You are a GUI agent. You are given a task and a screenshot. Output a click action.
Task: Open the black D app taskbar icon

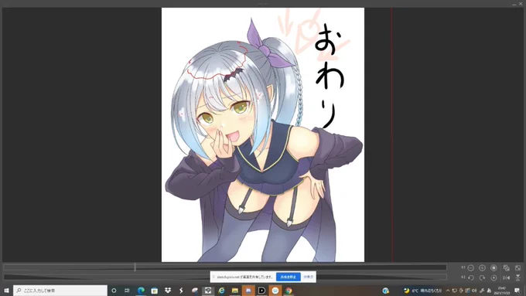[x=261, y=291]
